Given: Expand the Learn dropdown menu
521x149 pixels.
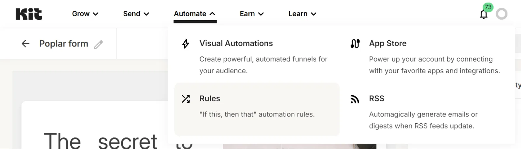Looking at the screenshot, I should click(302, 14).
